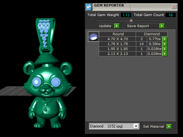Click the Gem Reporter panel icon
Viewport: 183px width, 137px height.
[88, 7]
